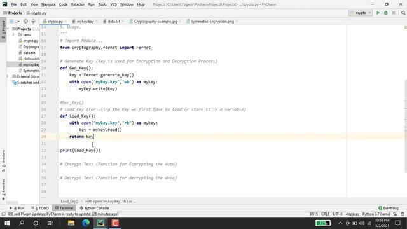This screenshot has width=407, height=229.
Task: Click the collapse all icon in Project panel
Action: 33,21
